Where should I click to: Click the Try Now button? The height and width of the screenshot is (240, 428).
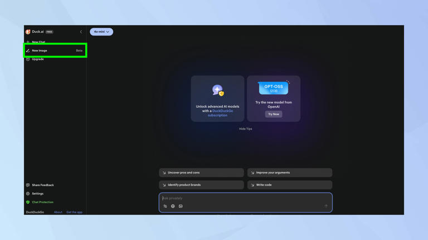pos(274,114)
